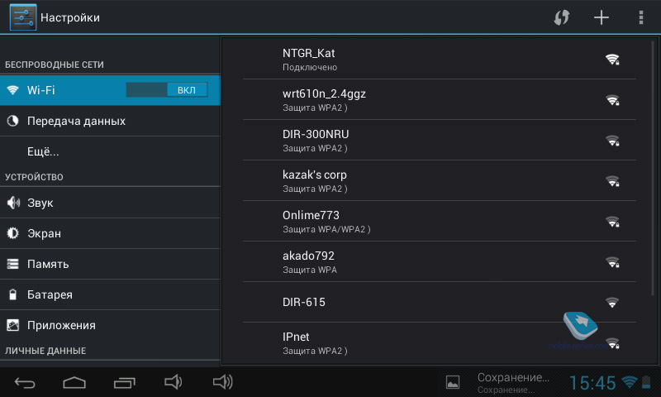
Task: Tap the volume down speaker icon
Action: tap(173, 382)
